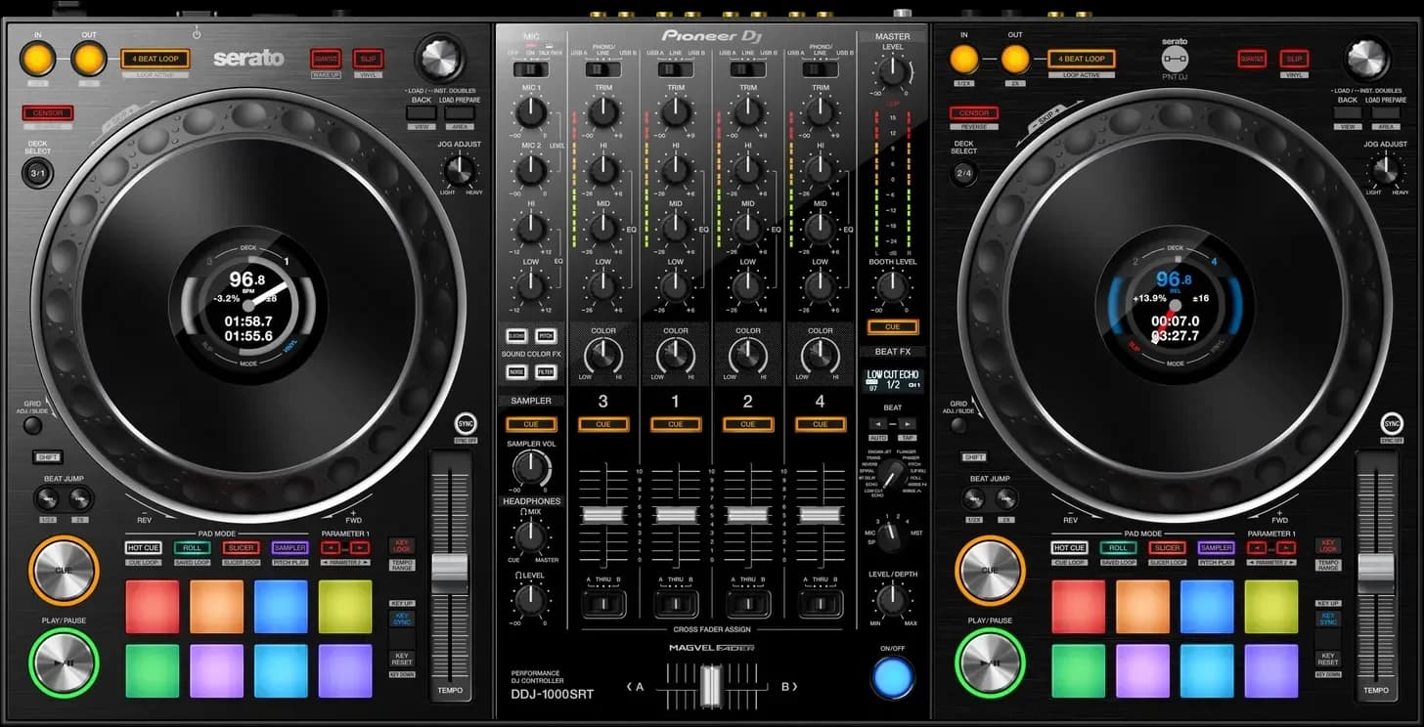Select HOT CUE pad mode on left deck
Screen dimensions: 1424x727
tap(144, 548)
